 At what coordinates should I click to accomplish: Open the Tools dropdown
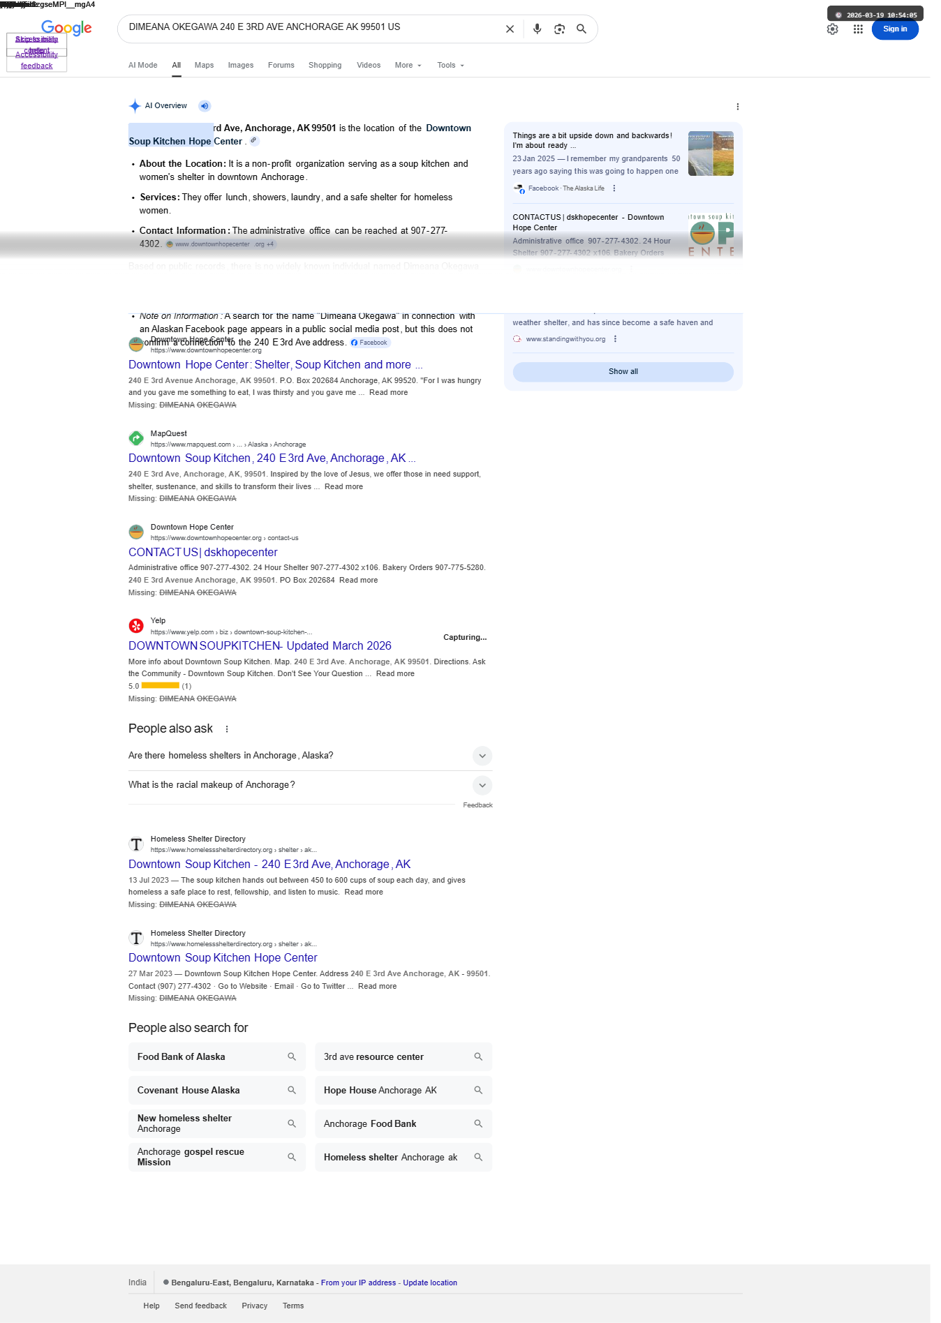coord(451,66)
